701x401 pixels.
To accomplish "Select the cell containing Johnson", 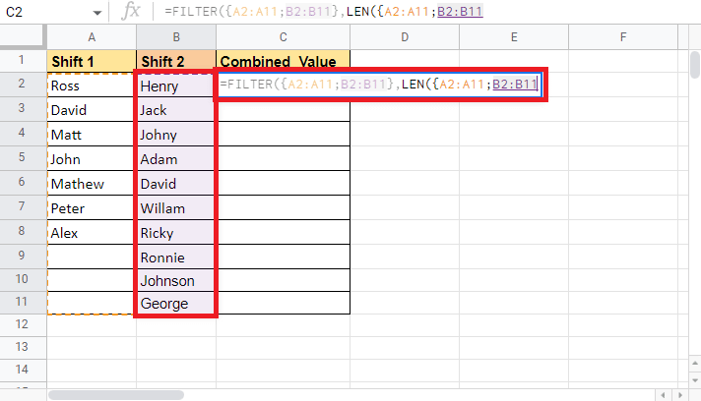I will 176,280.
